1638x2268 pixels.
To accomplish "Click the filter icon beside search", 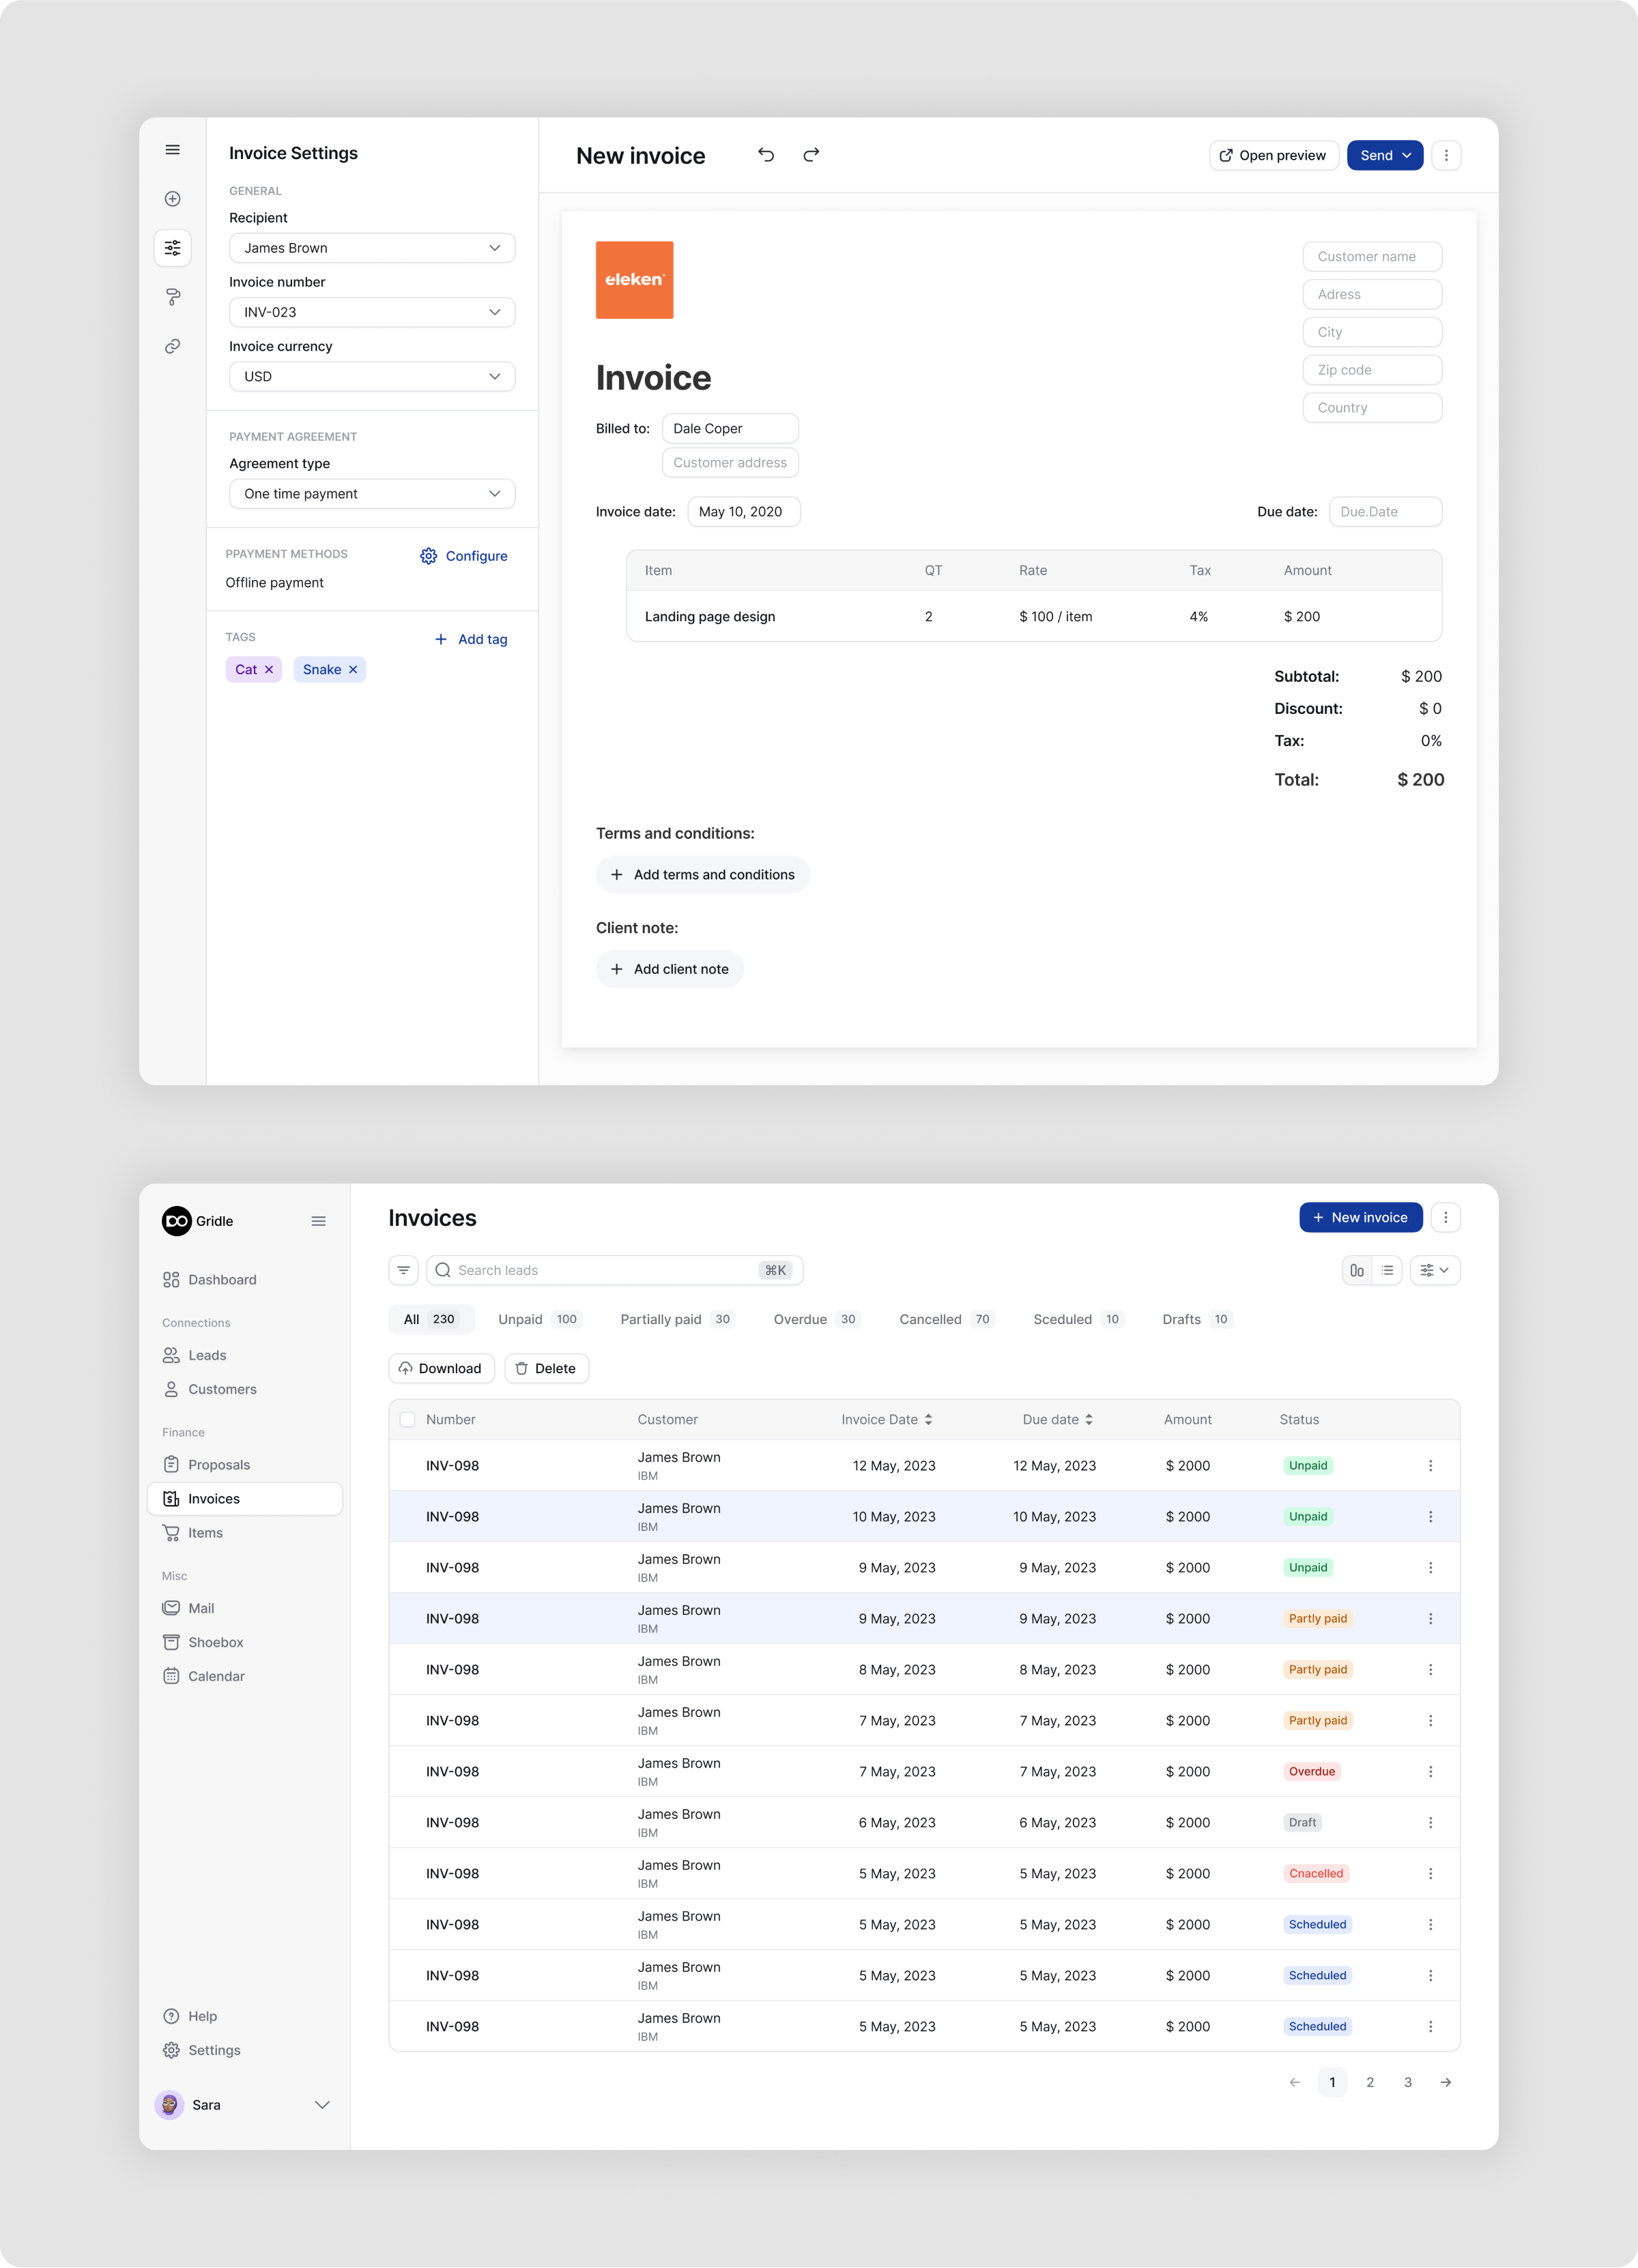I will coord(403,1270).
